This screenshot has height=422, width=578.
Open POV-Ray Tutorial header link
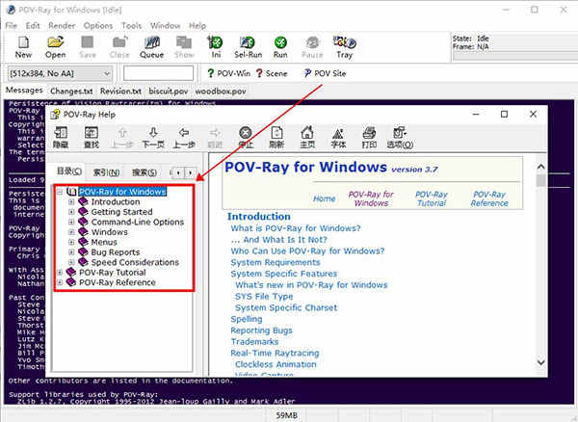click(432, 198)
